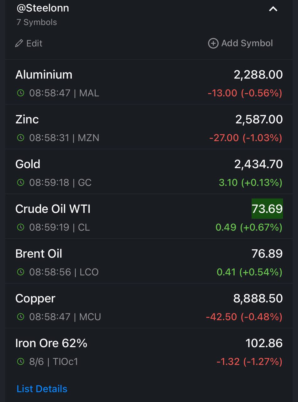The height and width of the screenshot is (402, 298).
Task: Open the Gold quote entry
Action: 149,171
